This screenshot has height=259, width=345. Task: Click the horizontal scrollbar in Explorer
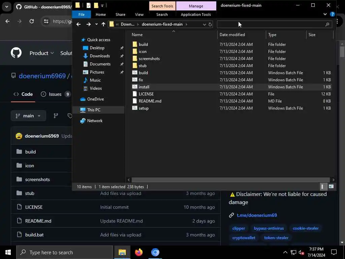[x=230, y=180]
